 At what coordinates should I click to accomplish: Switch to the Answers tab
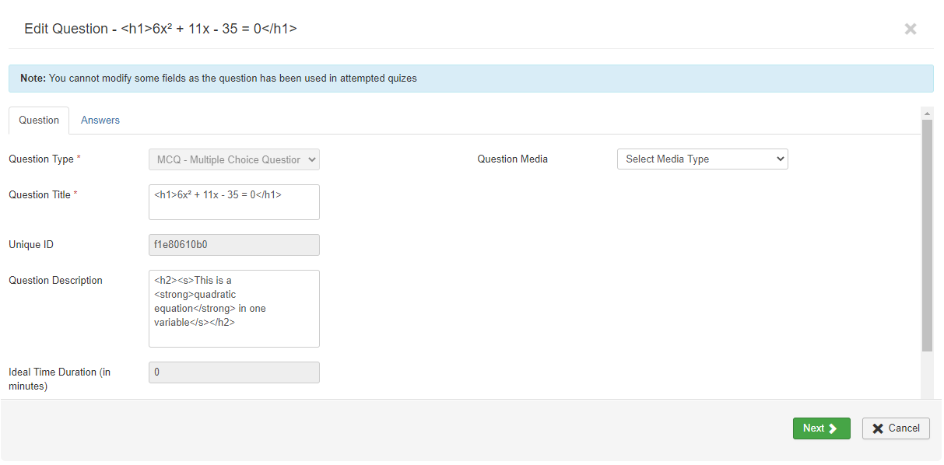click(x=100, y=120)
